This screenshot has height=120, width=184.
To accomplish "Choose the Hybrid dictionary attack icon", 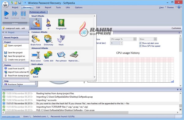I will [74, 56].
